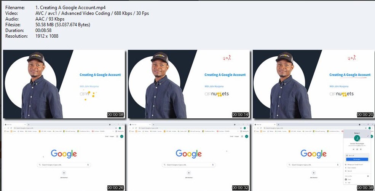Select the duration value '00:08:58'
This screenshot has height=191, width=375.
43,30
